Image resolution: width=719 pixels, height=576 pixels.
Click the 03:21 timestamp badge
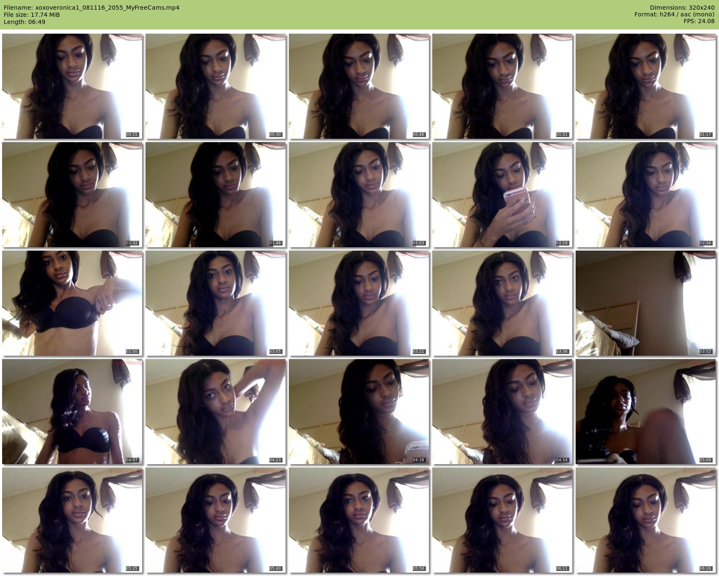coord(418,351)
